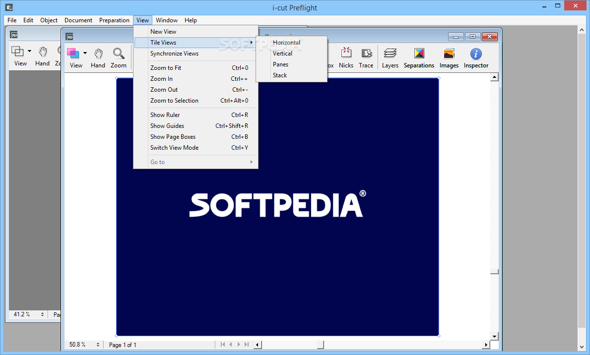This screenshot has width=590, height=355.
Task: Click the horizontal scrollbar thumb
Action: click(320, 345)
